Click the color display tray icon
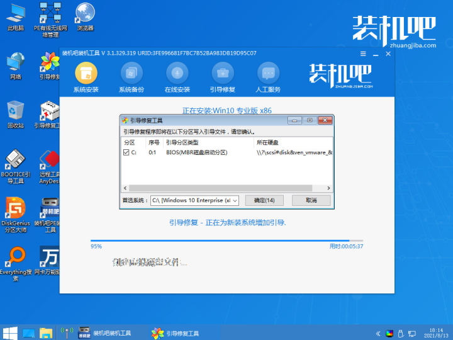The width and height of the screenshot is (453, 340). click(x=389, y=334)
